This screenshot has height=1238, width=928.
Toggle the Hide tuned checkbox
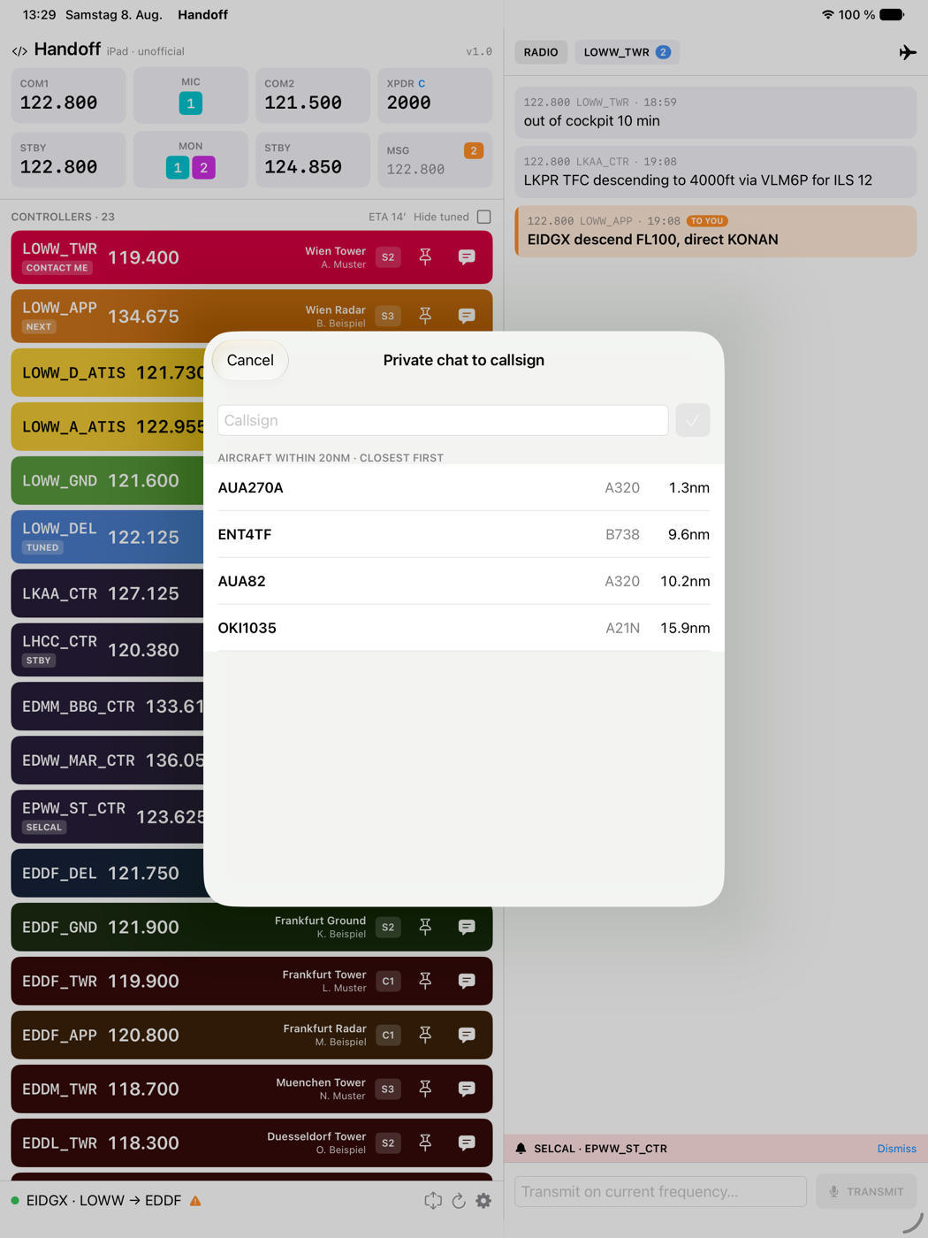tap(483, 217)
